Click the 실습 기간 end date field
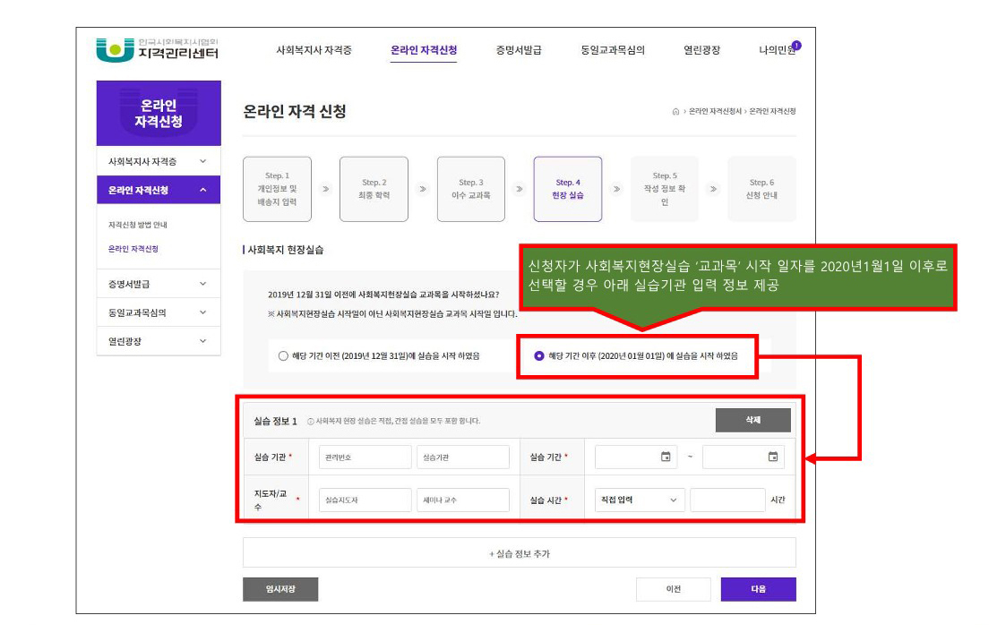The height and width of the screenshot is (641, 1006). pos(744,457)
